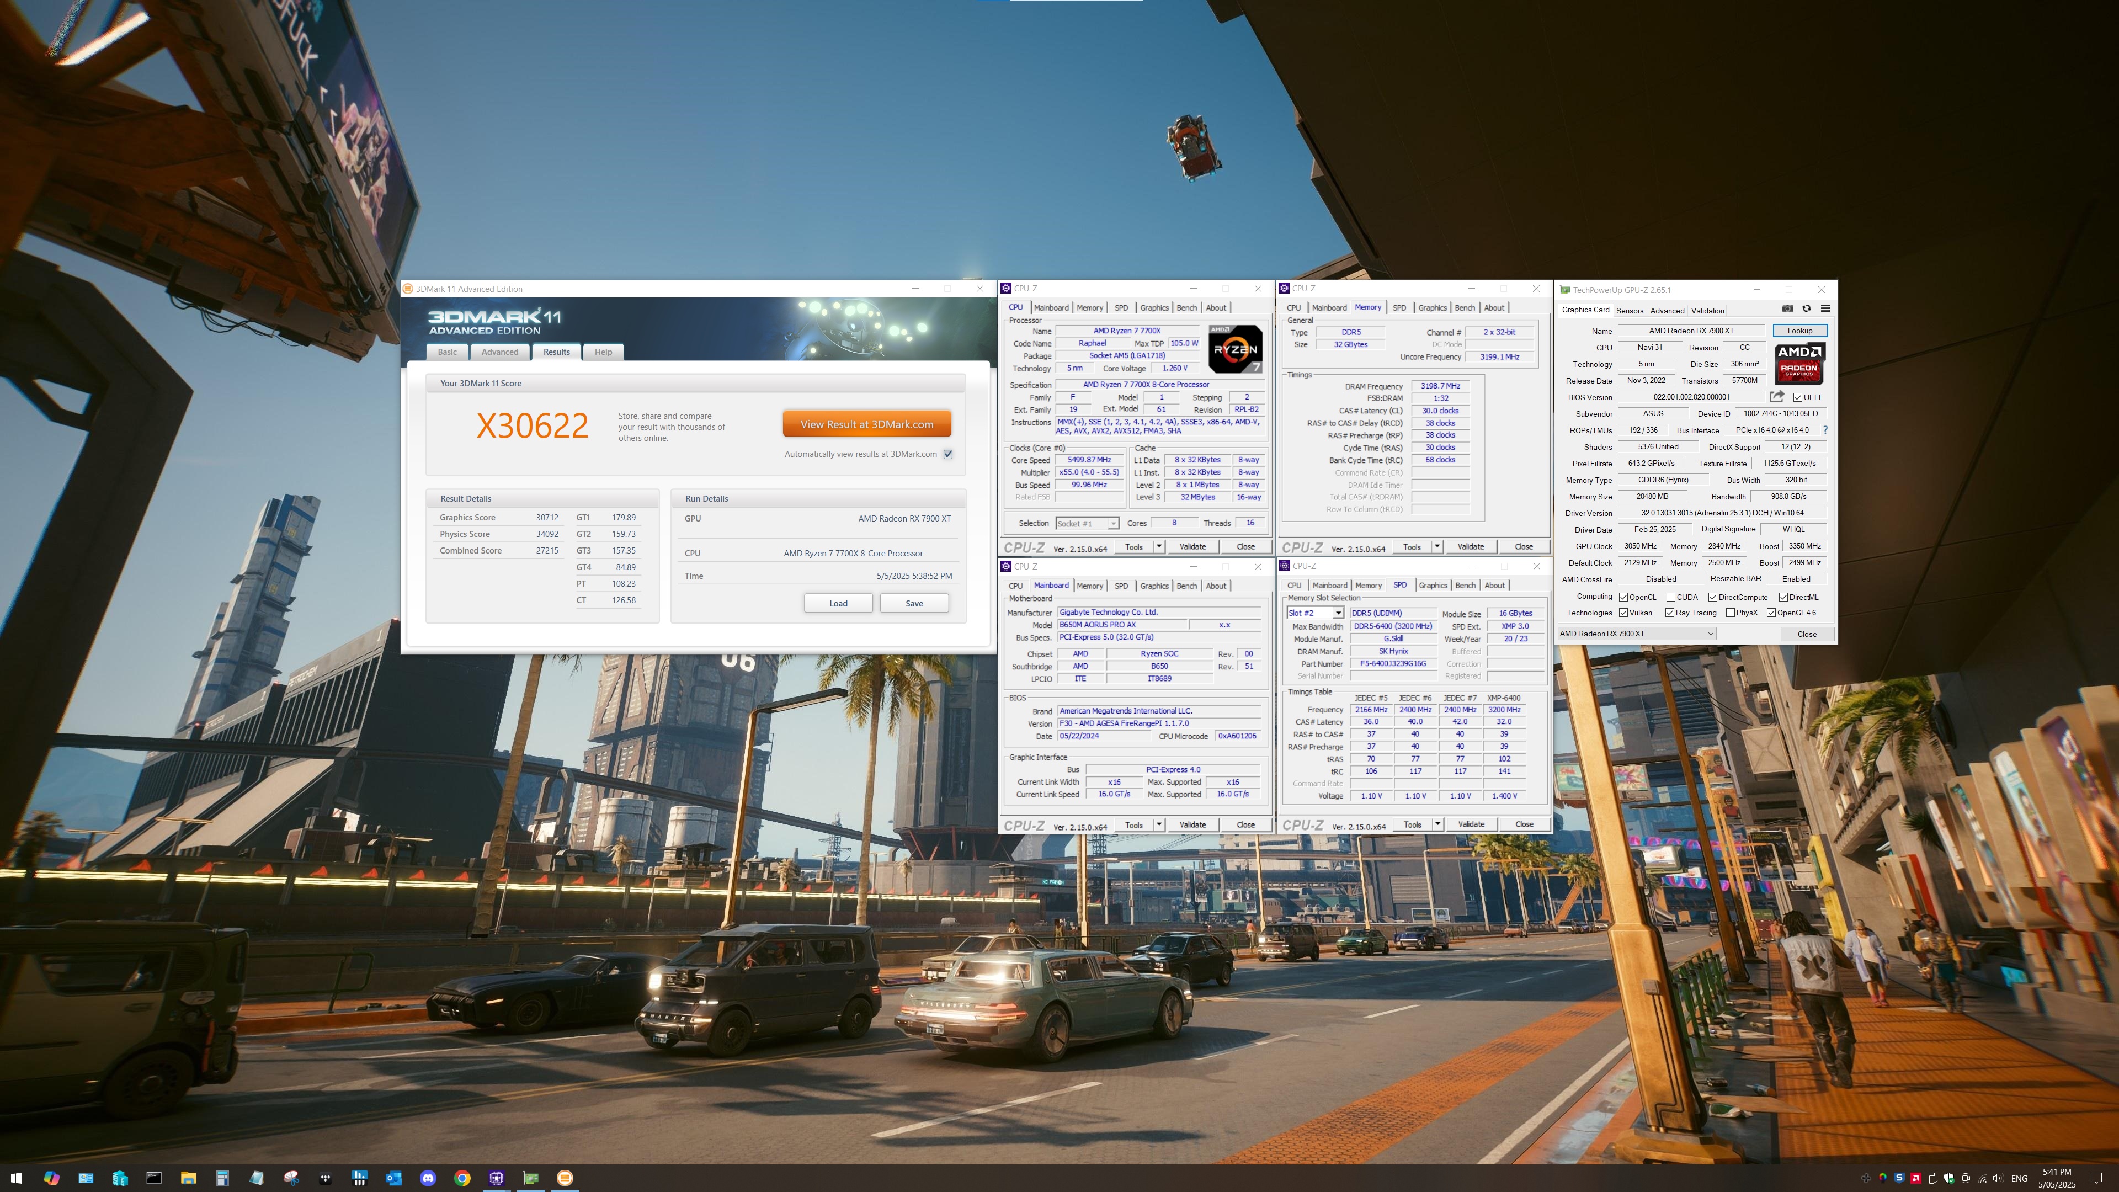This screenshot has width=2119, height=1192.
Task: Click the taskbar clock showing 5:41 PM
Action: pyautogui.click(x=2057, y=1178)
